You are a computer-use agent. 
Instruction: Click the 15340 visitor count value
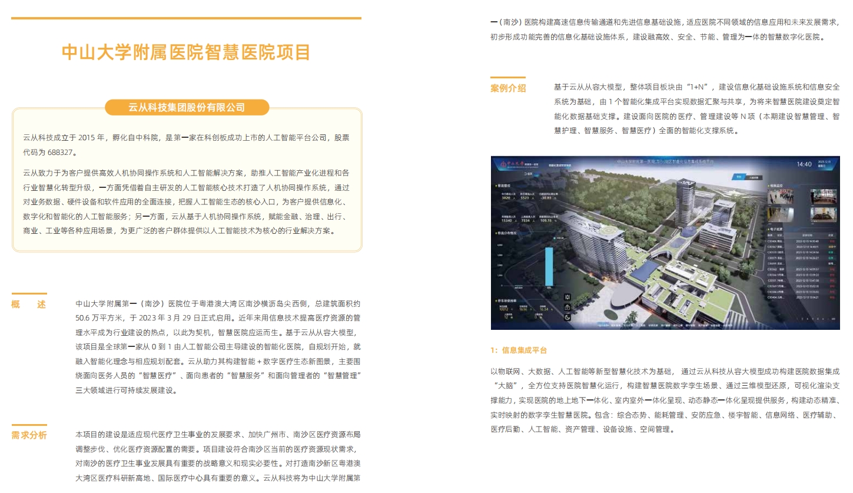(506, 220)
